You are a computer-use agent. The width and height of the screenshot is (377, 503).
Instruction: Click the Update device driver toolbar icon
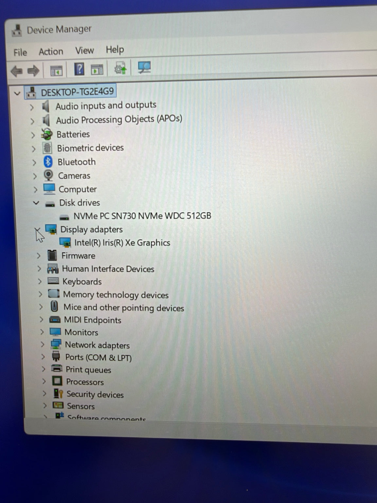pyautogui.click(x=120, y=68)
